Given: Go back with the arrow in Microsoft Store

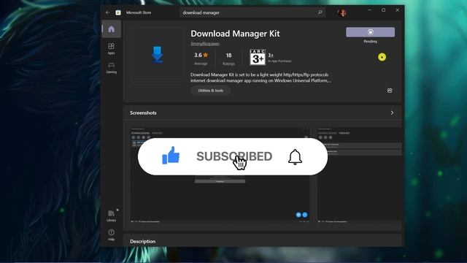Looking at the screenshot, I should coord(107,12).
